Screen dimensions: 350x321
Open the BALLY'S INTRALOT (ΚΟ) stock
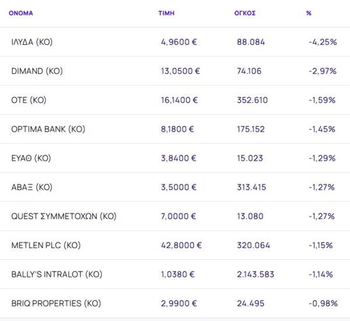point(55,274)
